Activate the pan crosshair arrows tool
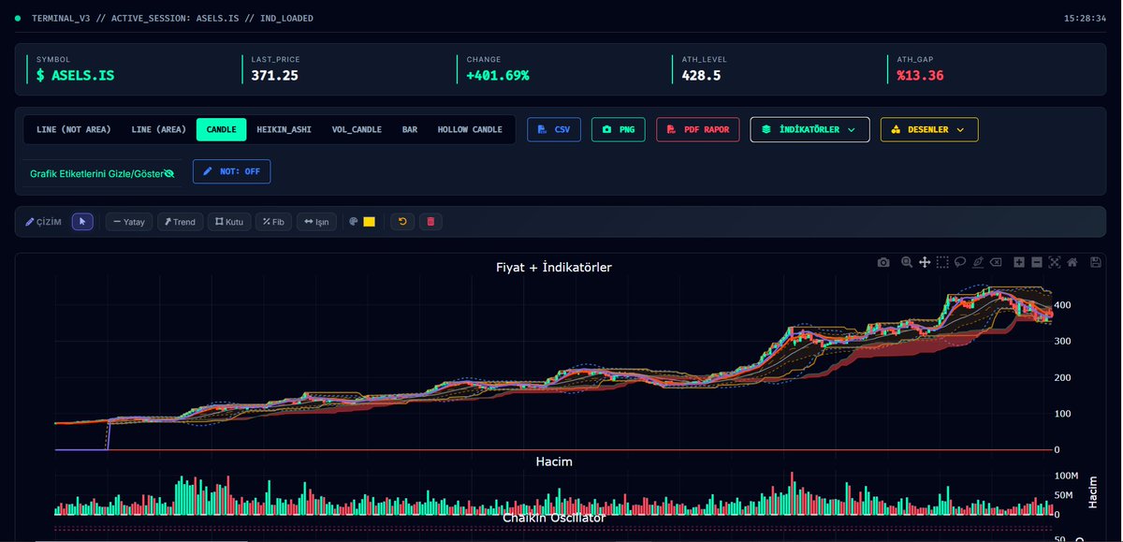This screenshot has width=1123, height=542. pos(925,263)
